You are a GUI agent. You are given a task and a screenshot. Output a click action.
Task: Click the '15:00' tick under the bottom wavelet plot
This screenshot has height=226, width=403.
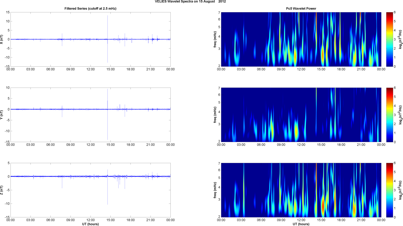tap(321, 220)
